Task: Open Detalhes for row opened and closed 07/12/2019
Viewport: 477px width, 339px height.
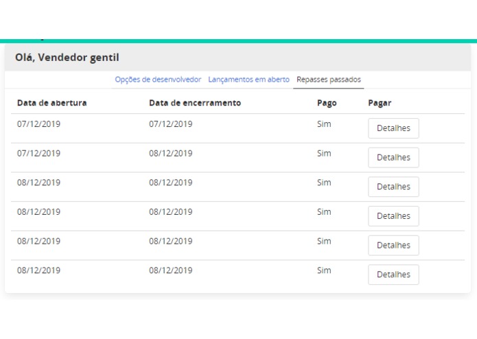Action: tap(393, 128)
